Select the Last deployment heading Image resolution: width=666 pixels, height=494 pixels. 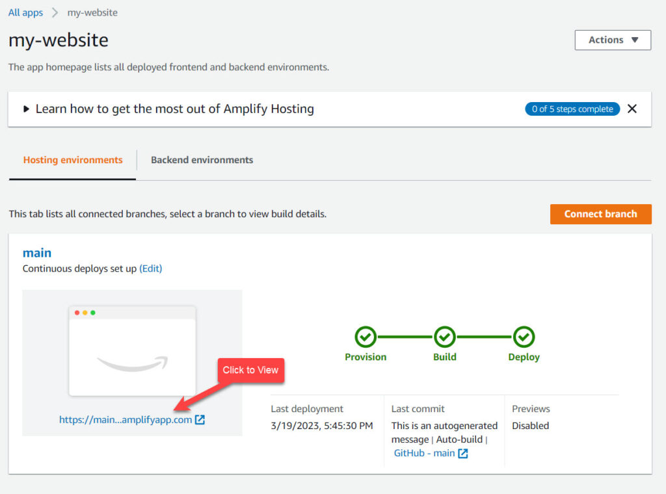point(307,409)
